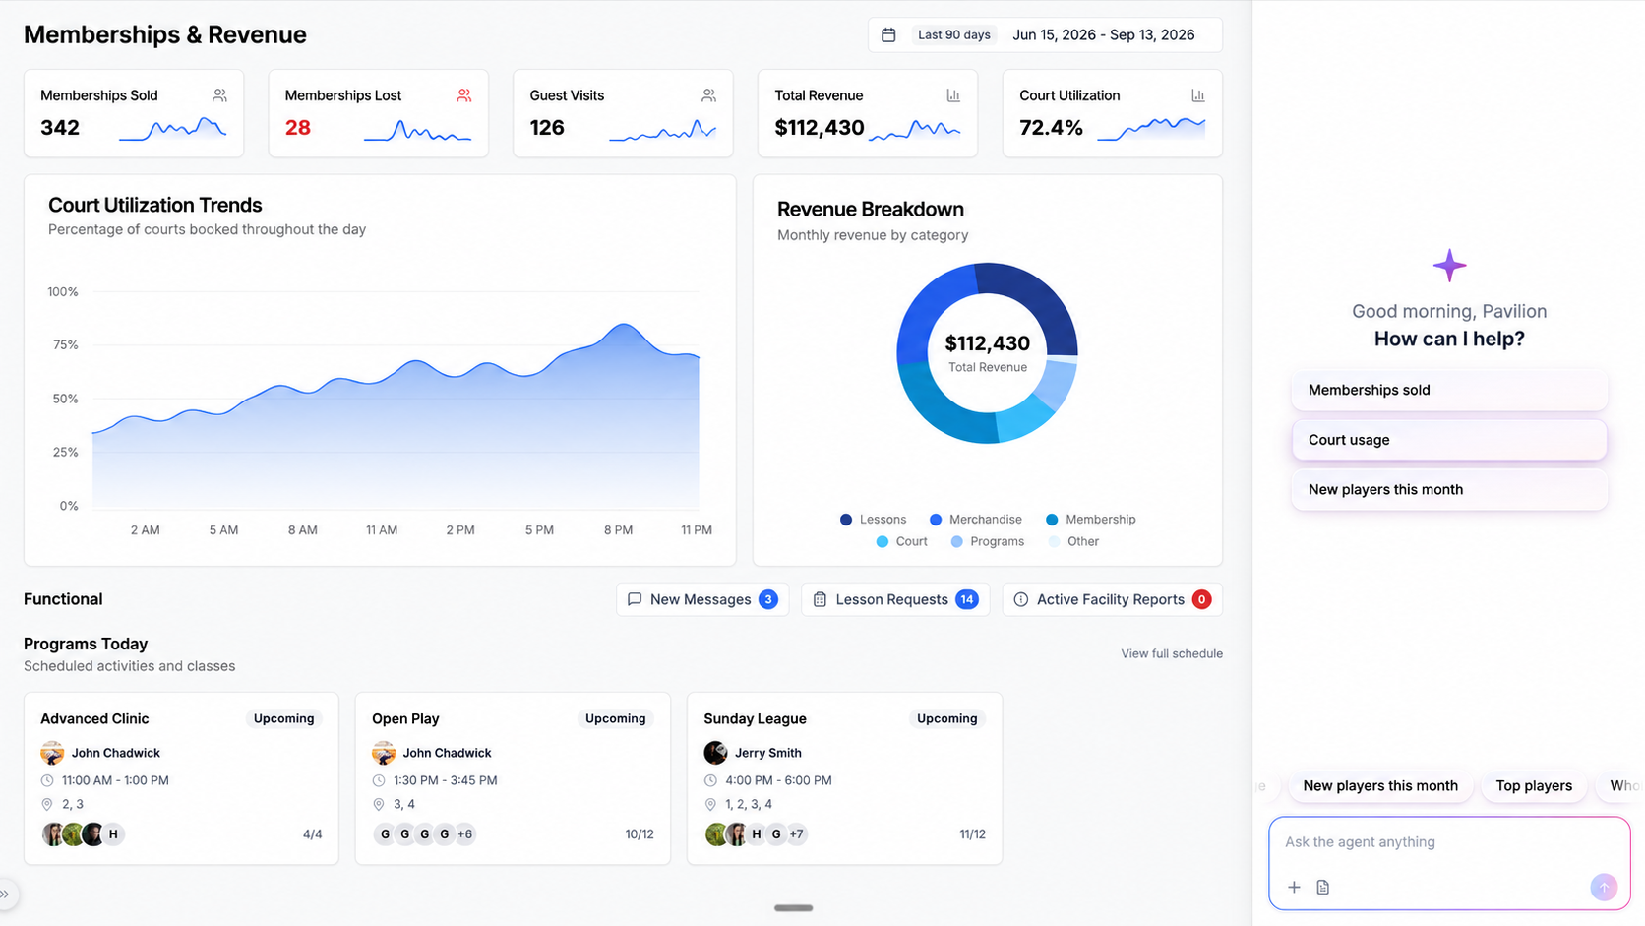Click the Other legend entry
The height and width of the screenshot is (926, 1645).
pyautogui.click(x=1074, y=541)
